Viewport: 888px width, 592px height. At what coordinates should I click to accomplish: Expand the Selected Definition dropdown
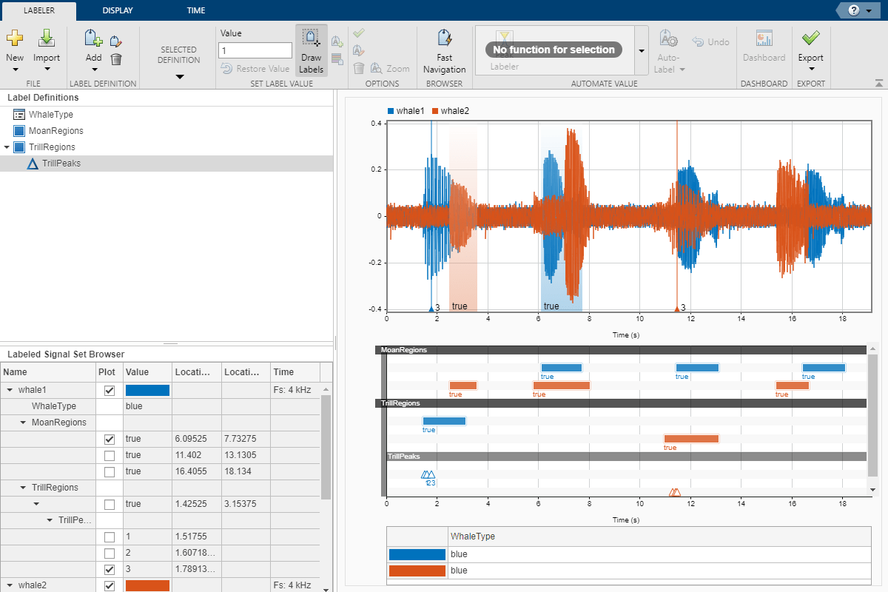[179, 76]
